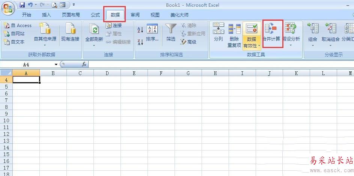Open the 组合 group dropdown

[x=313, y=35]
